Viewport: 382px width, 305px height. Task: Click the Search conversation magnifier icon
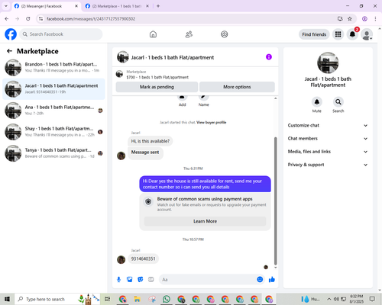click(x=338, y=102)
